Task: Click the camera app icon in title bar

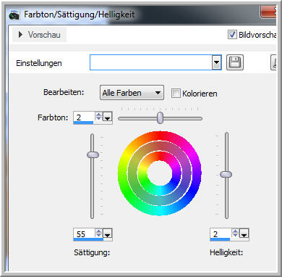Action: click(14, 15)
